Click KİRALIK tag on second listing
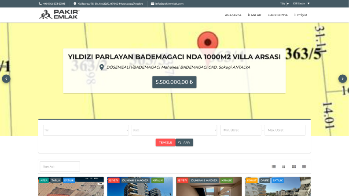 coord(158,181)
